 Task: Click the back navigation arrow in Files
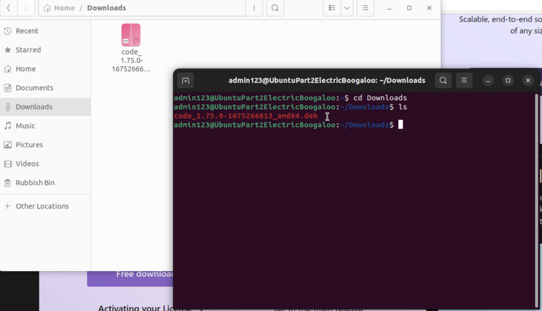[x=8, y=8]
